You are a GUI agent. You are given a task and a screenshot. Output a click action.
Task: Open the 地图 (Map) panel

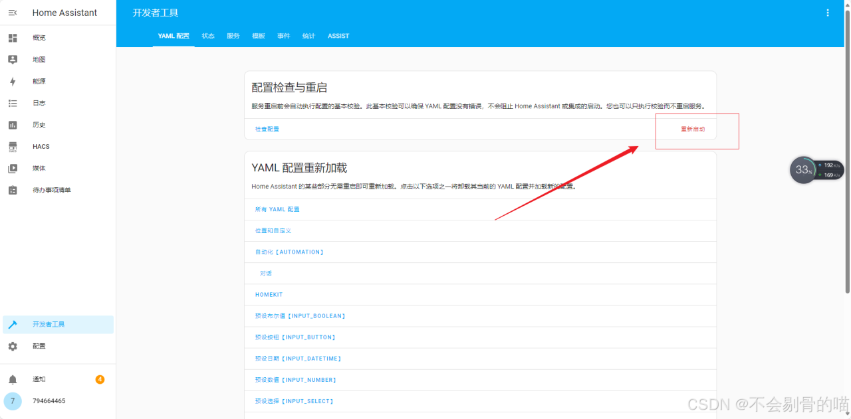click(x=39, y=59)
